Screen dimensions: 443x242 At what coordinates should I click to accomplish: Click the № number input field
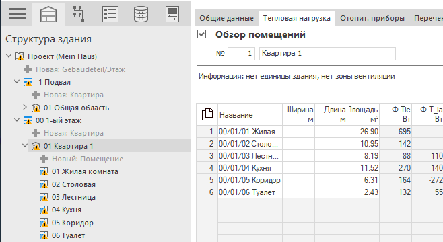(241, 54)
